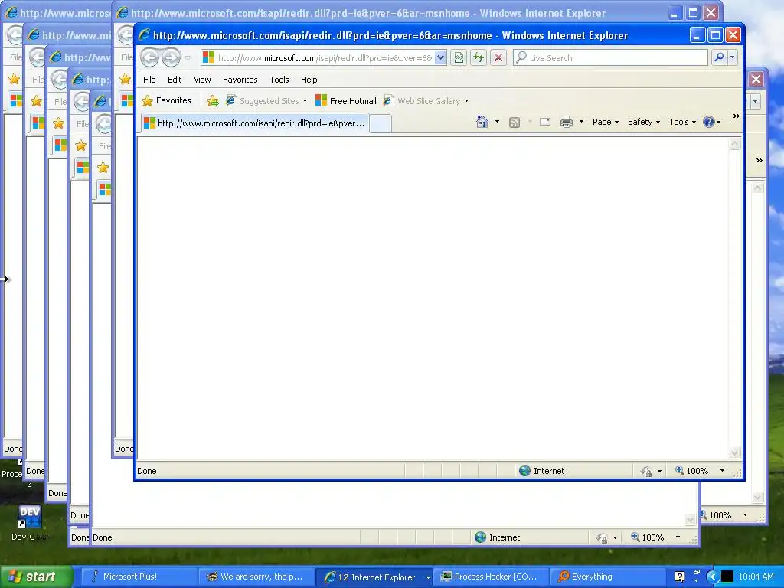Open the Tools menu in menu bar
The width and height of the screenshot is (784, 588).
(x=279, y=80)
